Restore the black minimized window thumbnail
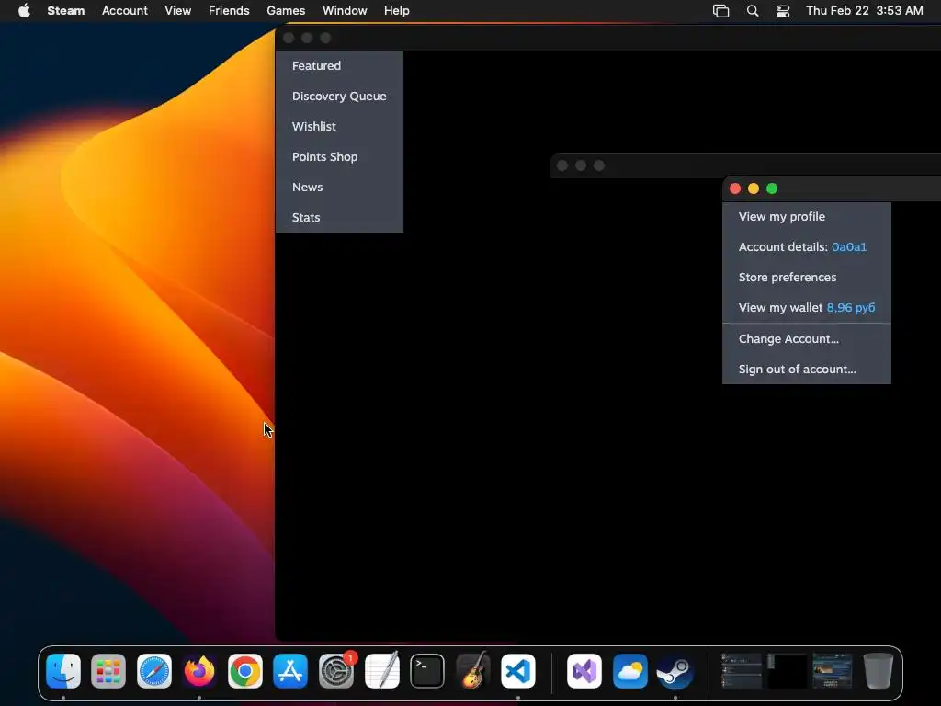941x706 pixels. click(x=787, y=670)
